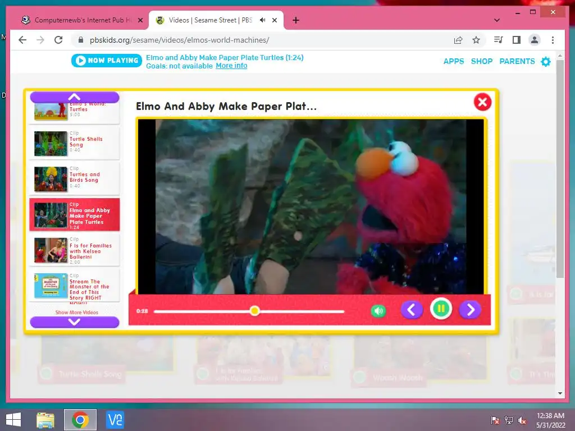Click the address bar URL
This screenshot has height=431, width=575.
(x=179, y=40)
